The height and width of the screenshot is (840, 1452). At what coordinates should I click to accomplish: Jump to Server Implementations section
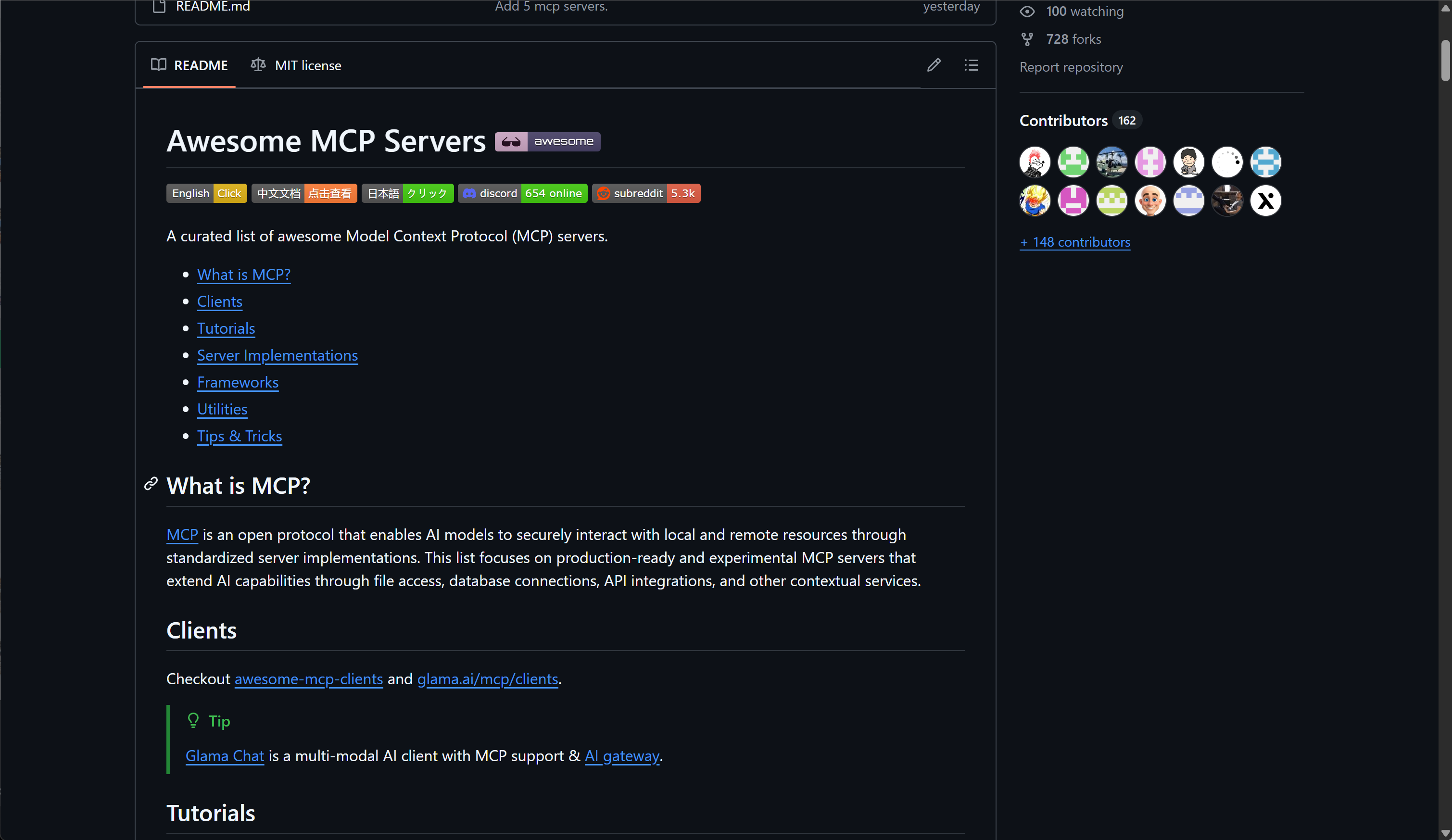tap(277, 355)
